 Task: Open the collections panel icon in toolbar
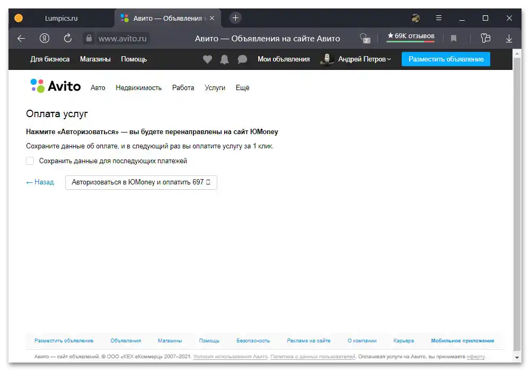pos(485,38)
